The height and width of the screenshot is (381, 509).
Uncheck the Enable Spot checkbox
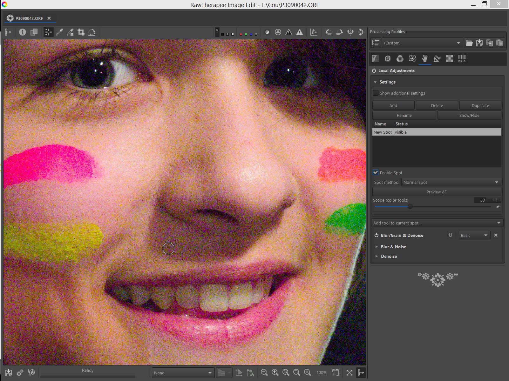pyautogui.click(x=376, y=173)
